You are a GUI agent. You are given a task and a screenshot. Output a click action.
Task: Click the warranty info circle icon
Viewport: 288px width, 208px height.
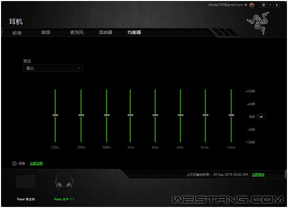click(14, 163)
